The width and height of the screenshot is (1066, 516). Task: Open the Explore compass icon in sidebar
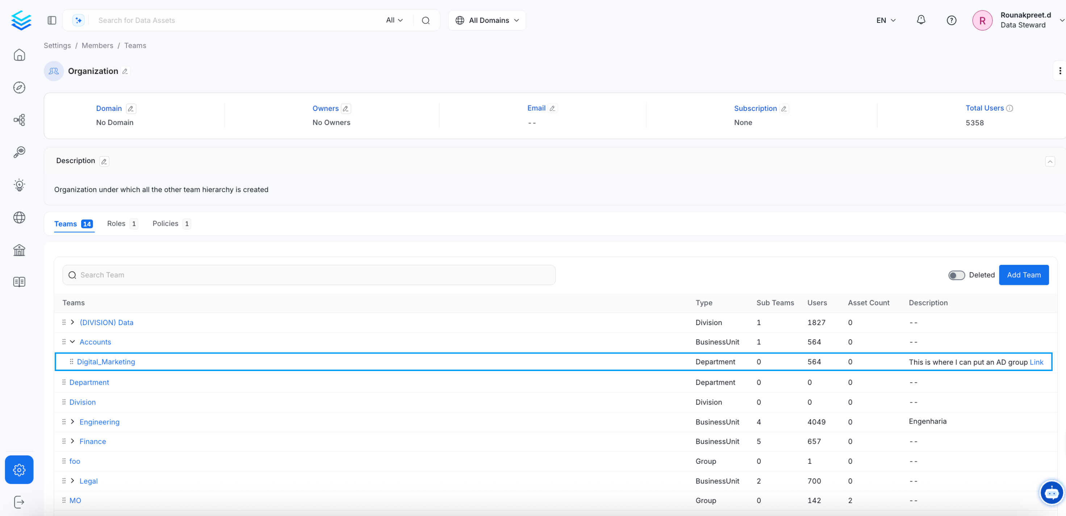coord(19,87)
